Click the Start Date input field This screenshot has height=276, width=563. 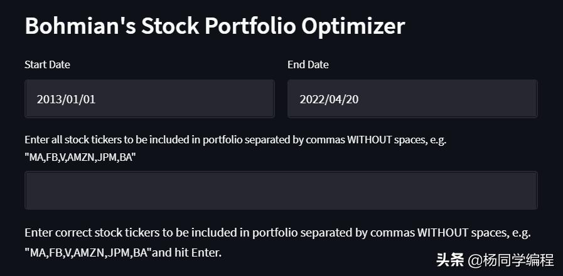tap(149, 99)
